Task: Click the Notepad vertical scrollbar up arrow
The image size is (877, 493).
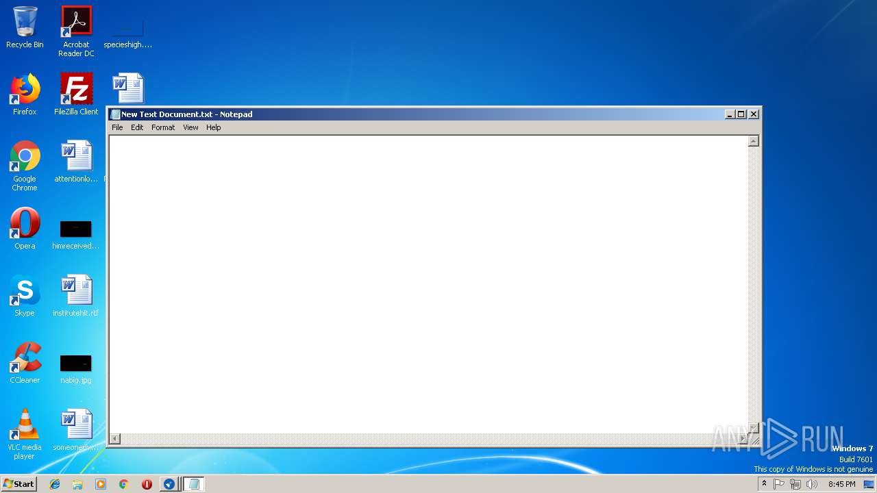Action: (753, 141)
